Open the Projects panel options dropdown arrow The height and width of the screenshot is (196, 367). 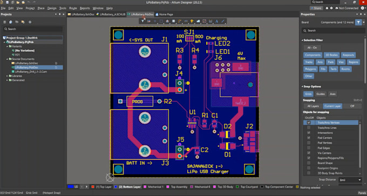coord(56,14)
